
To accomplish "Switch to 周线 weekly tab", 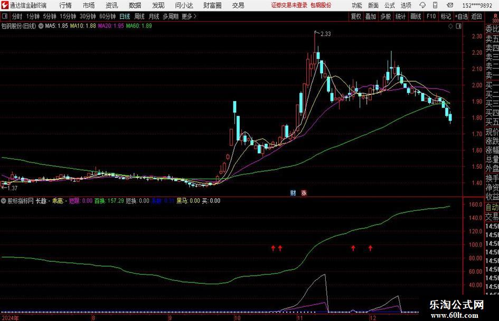I will (x=139, y=16).
